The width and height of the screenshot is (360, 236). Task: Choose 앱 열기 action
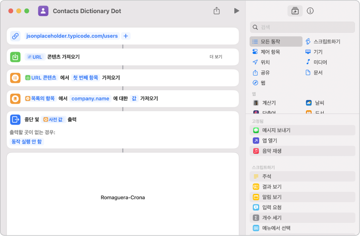(x=302, y=140)
